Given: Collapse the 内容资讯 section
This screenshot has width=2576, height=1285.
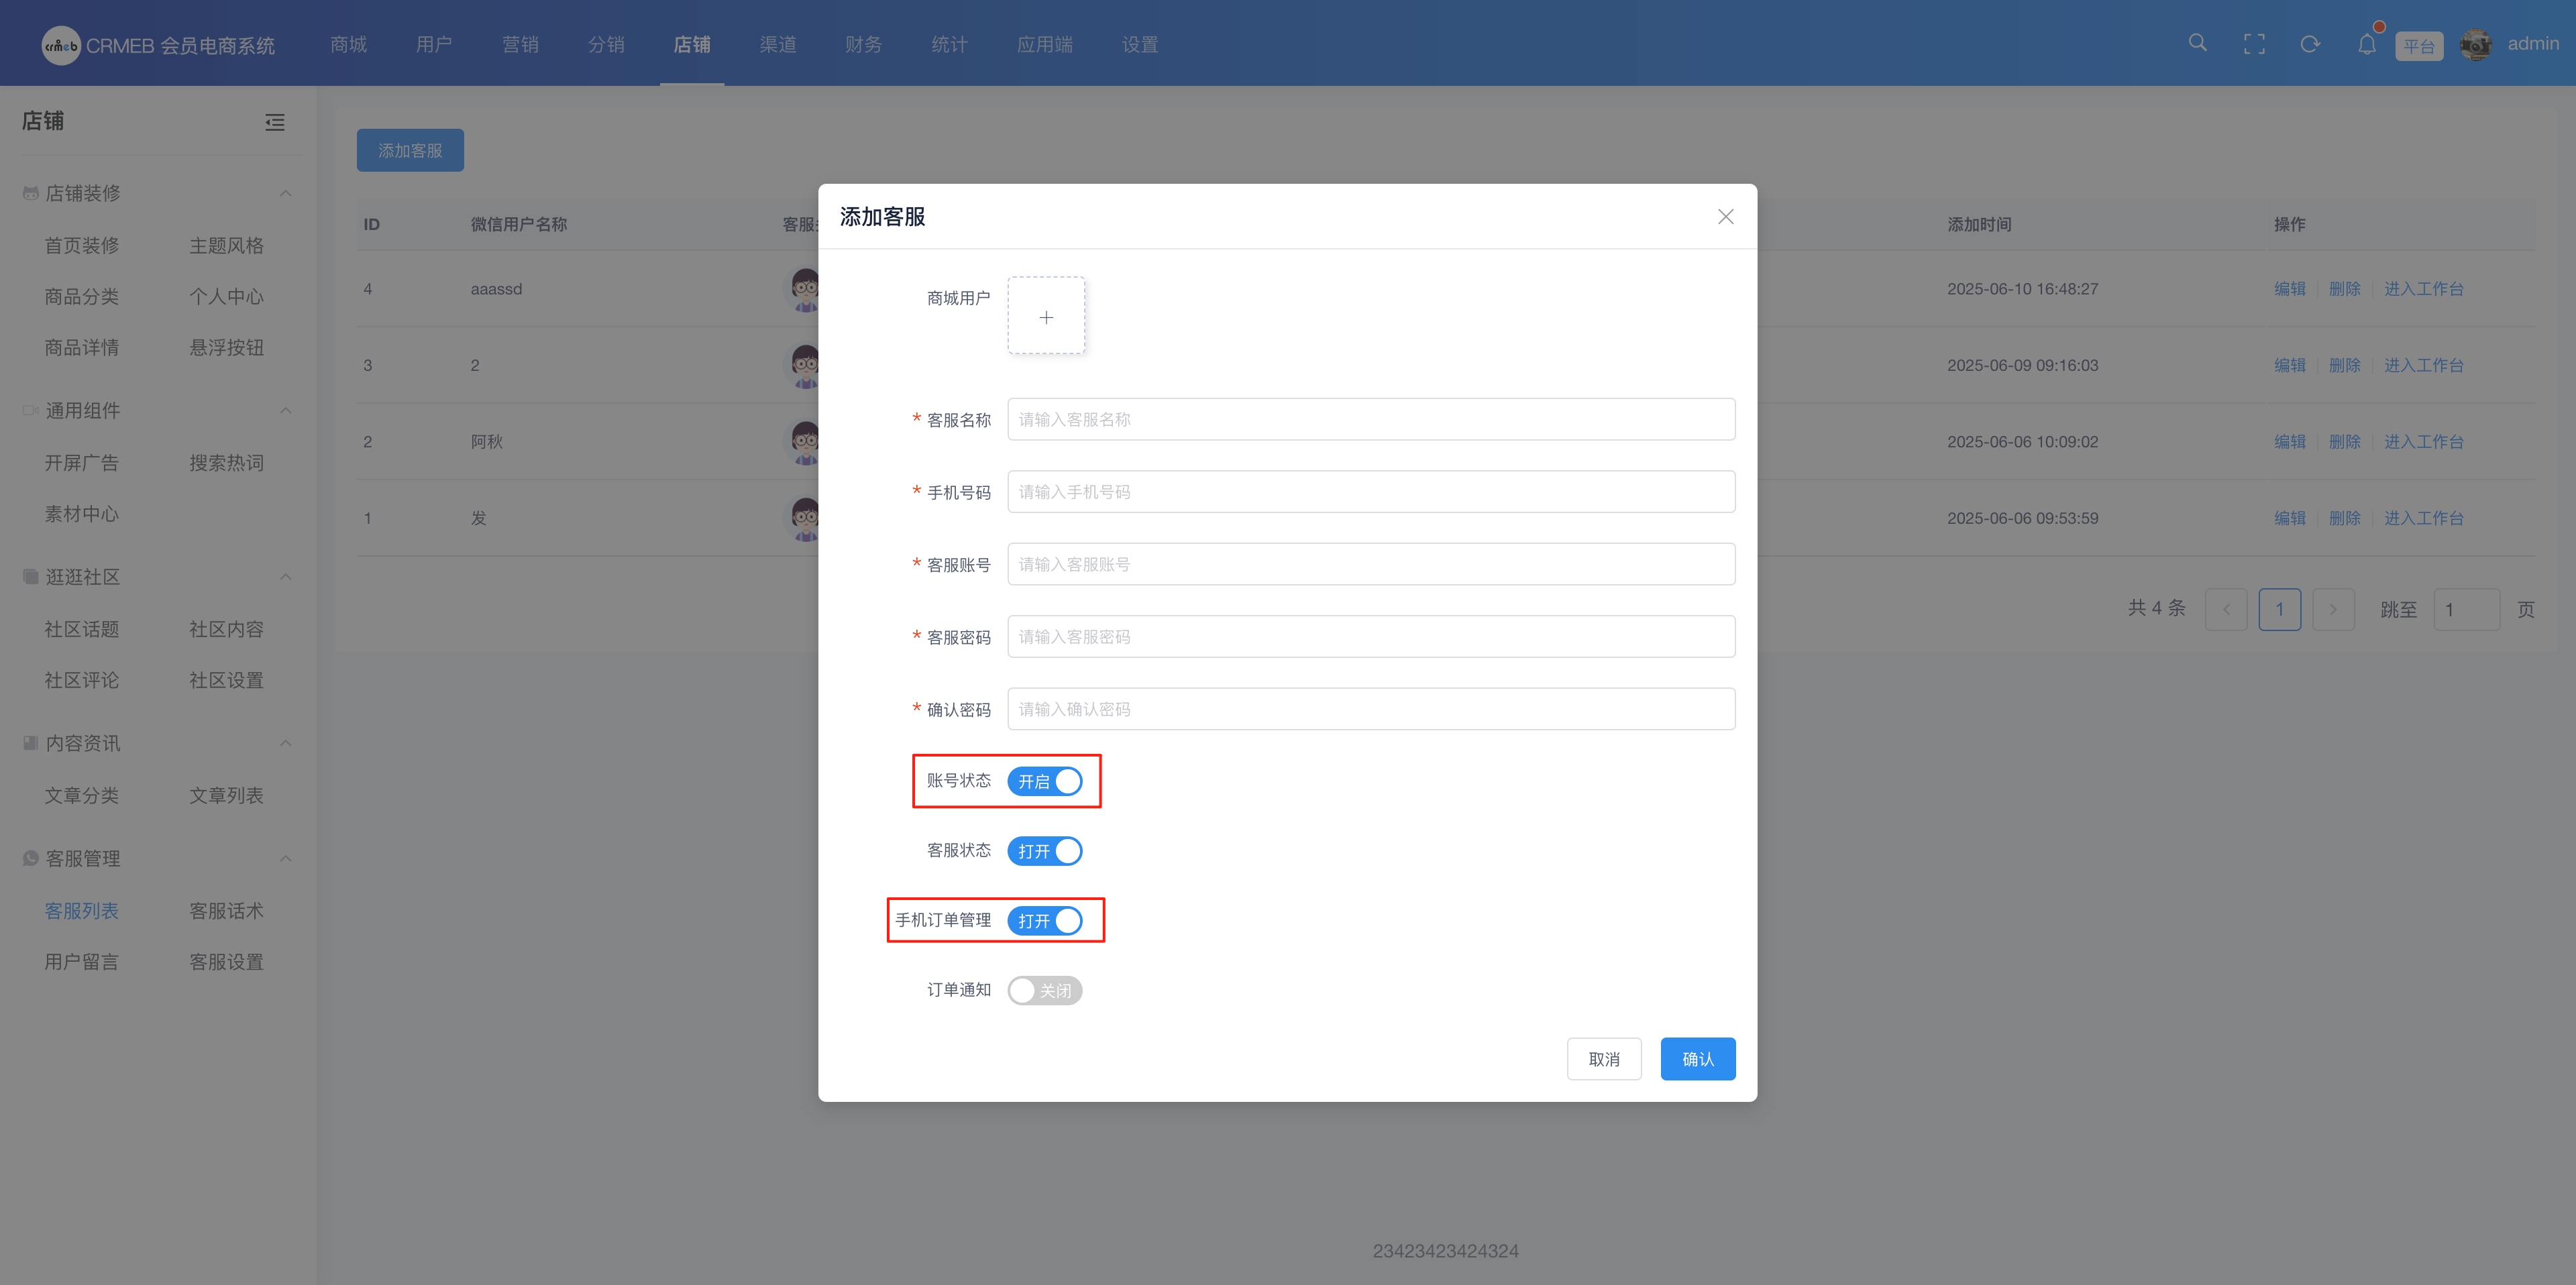Looking at the screenshot, I should pyautogui.click(x=286, y=743).
